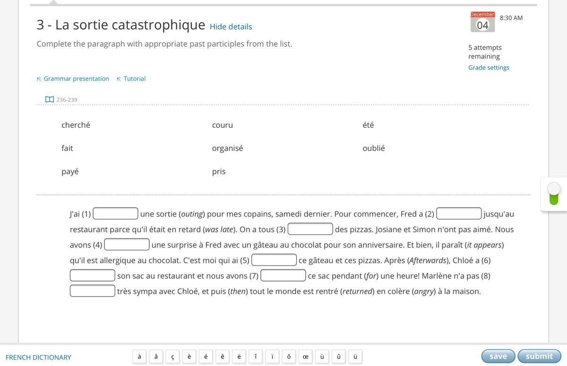Click Hide details to collapse activity

(x=231, y=27)
